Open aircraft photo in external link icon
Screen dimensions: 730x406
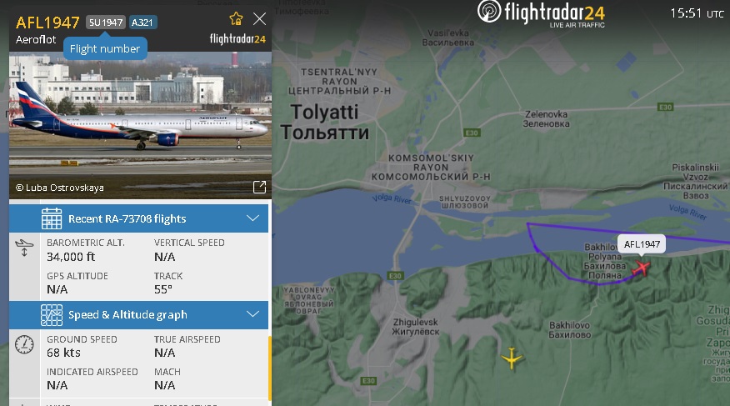259,188
